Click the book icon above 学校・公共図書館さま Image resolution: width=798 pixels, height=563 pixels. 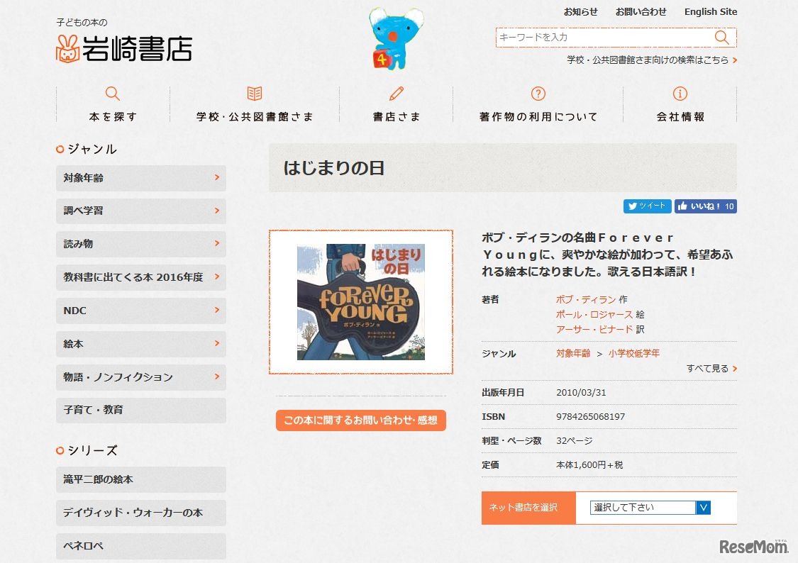pos(254,92)
